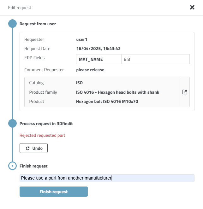Click the request date value
The image size is (203, 209).
point(98,49)
